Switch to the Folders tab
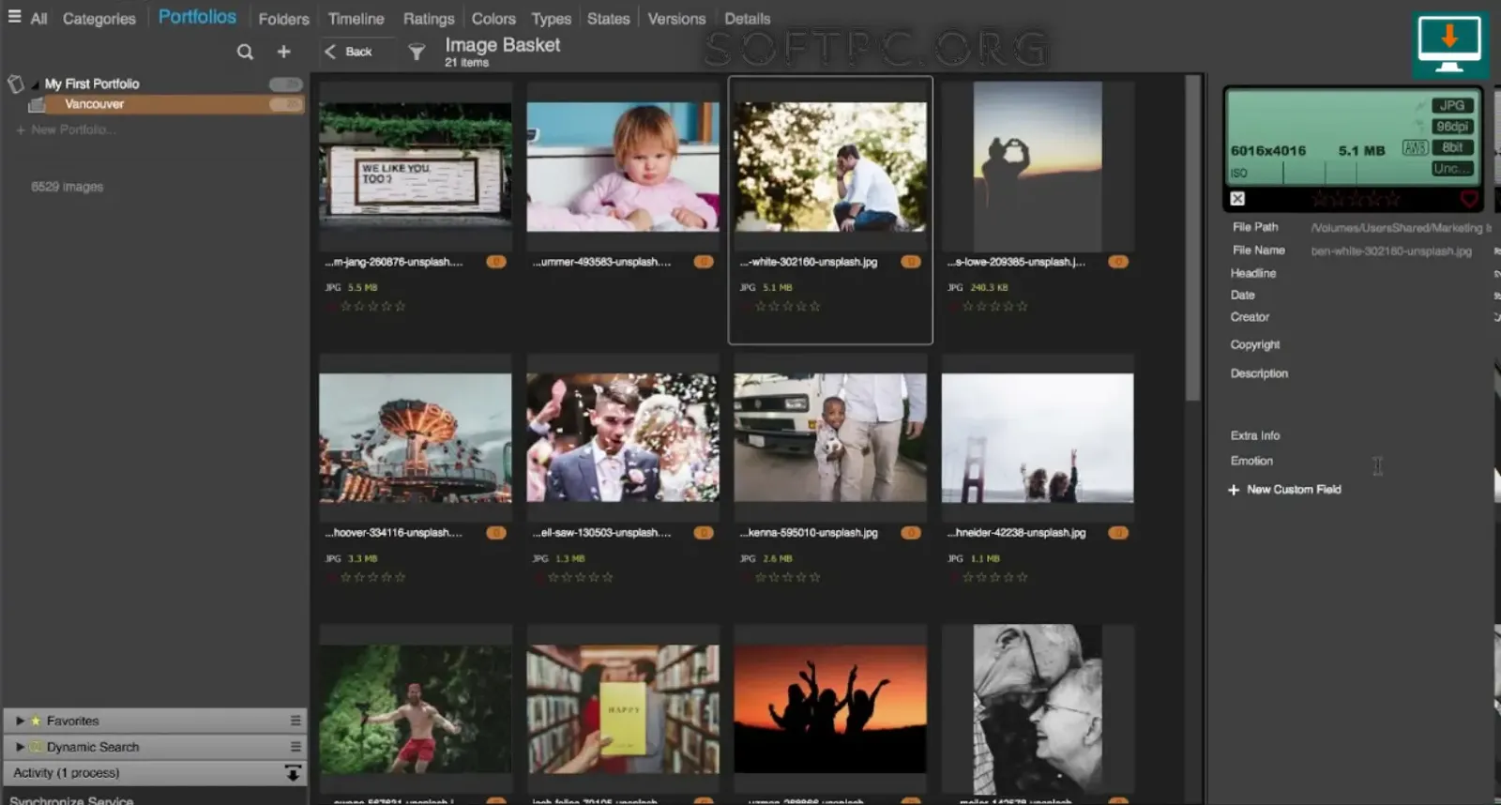Image resolution: width=1501 pixels, height=805 pixels. tap(283, 19)
